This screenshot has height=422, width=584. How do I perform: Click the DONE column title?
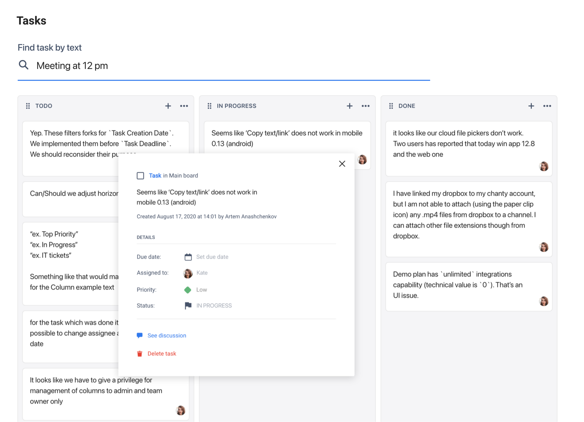coord(407,106)
